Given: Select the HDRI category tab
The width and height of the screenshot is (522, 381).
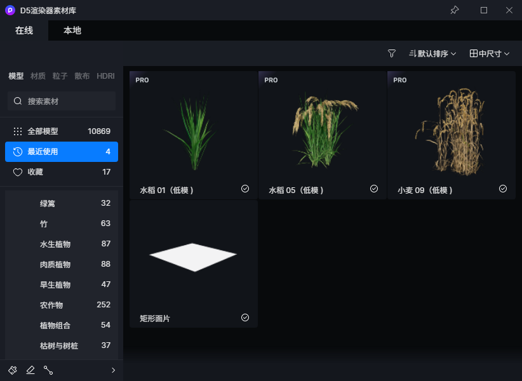Looking at the screenshot, I should pyautogui.click(x=105, y=76).
